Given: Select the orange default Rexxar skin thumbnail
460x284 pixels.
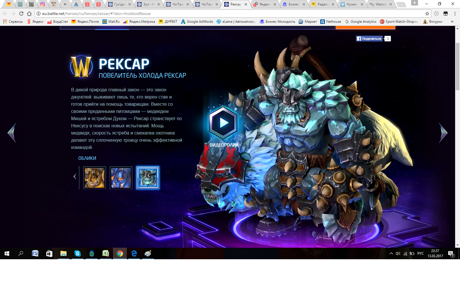Looking at the screenshot, I should point(95,178).
